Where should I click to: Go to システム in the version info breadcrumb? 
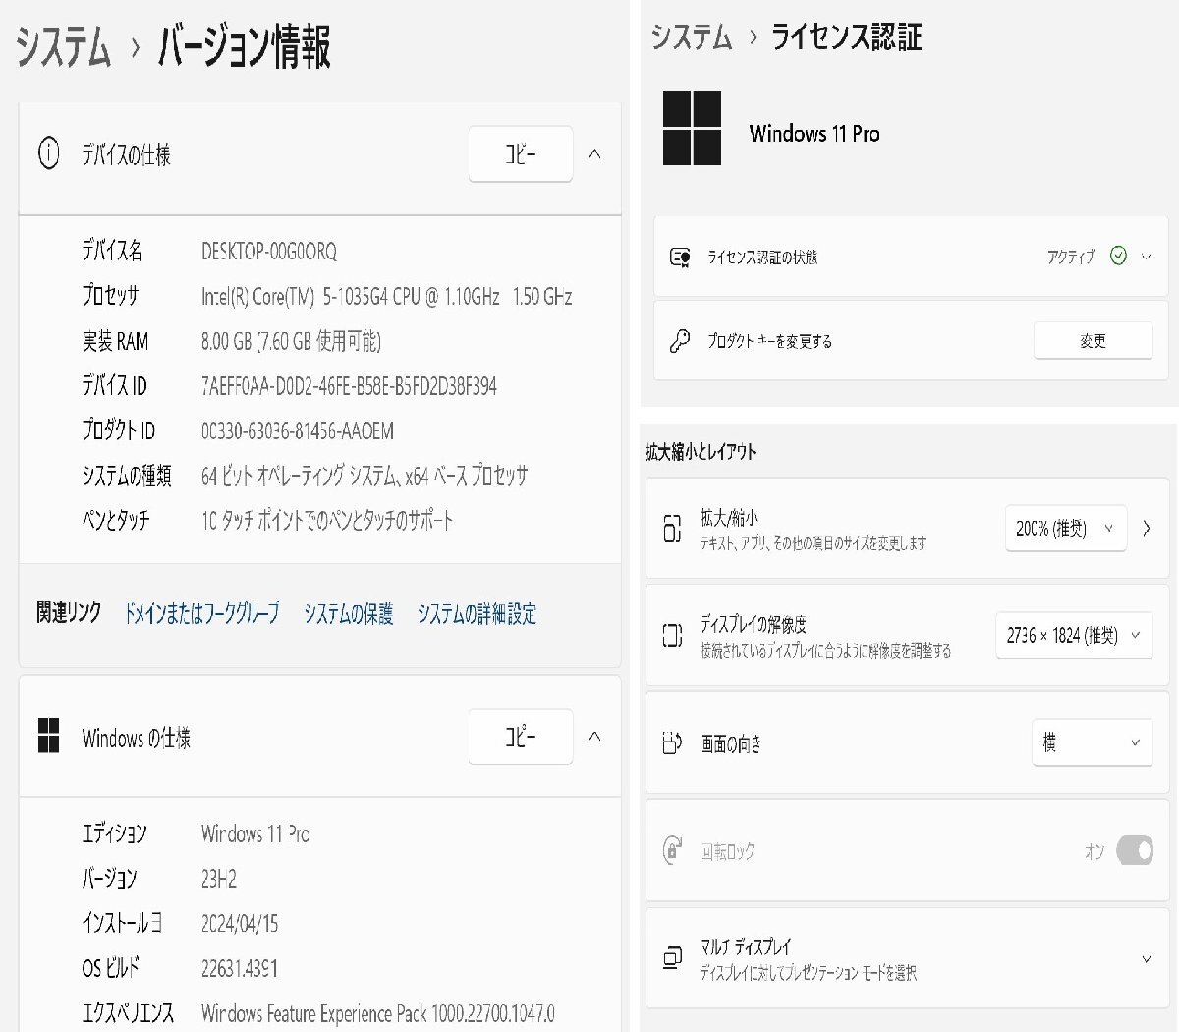click(x=63, y=47)
